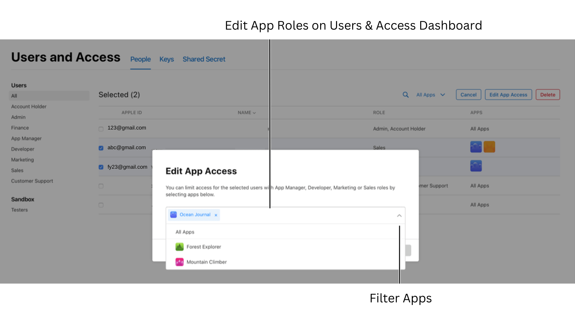This screenshot has width=575, height=323.
Task: Open the NAME column sort dropdown
Action: pos(254,113)
